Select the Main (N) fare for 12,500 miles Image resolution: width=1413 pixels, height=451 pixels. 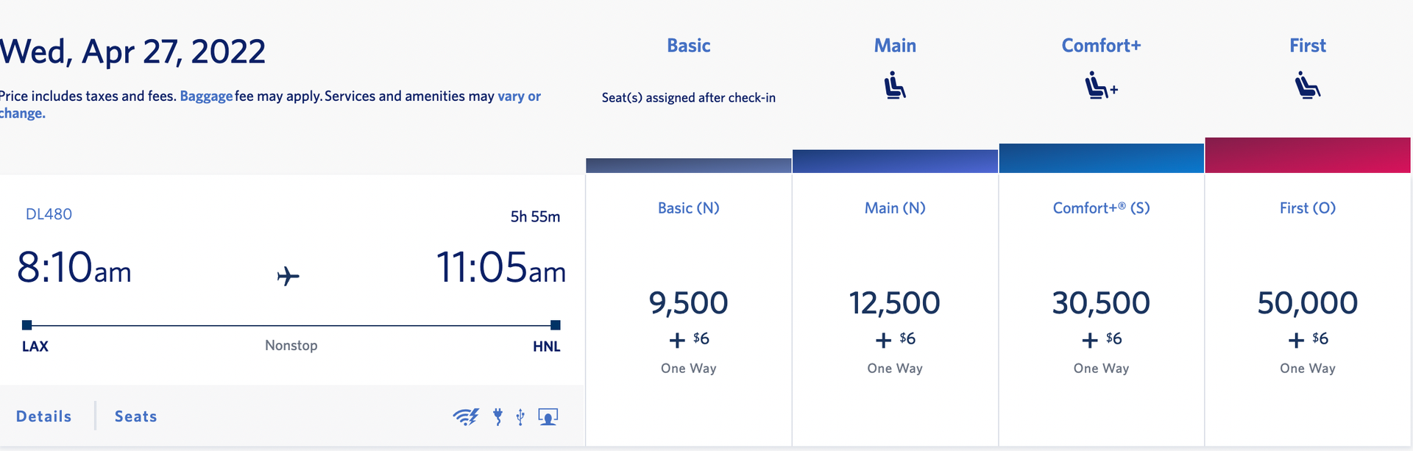coord(894,303)
